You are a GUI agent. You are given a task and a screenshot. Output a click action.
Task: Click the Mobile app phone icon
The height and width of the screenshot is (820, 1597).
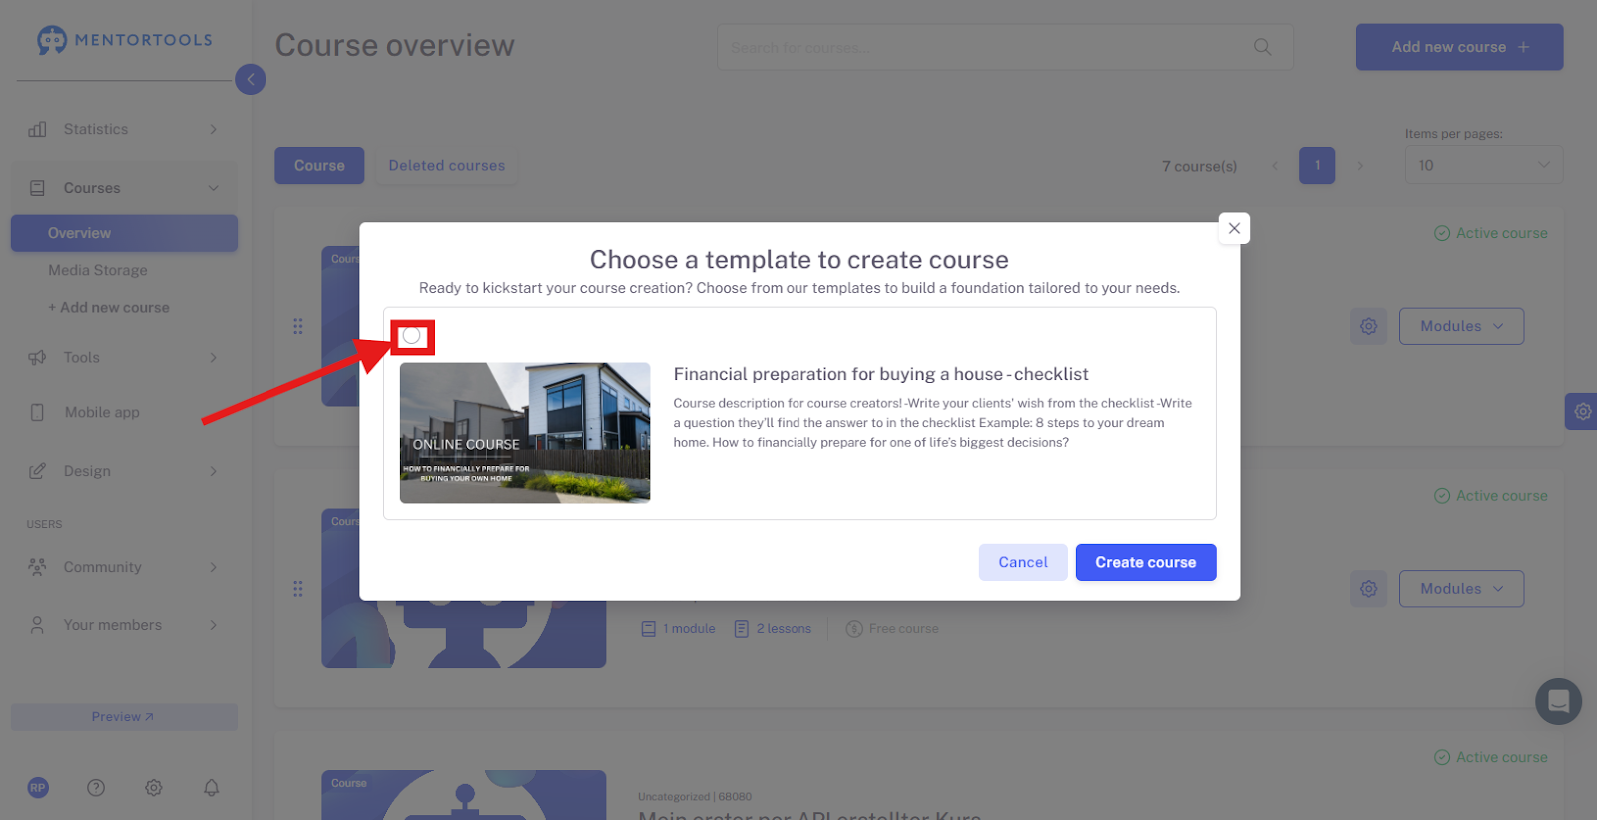tap(38, 412)
